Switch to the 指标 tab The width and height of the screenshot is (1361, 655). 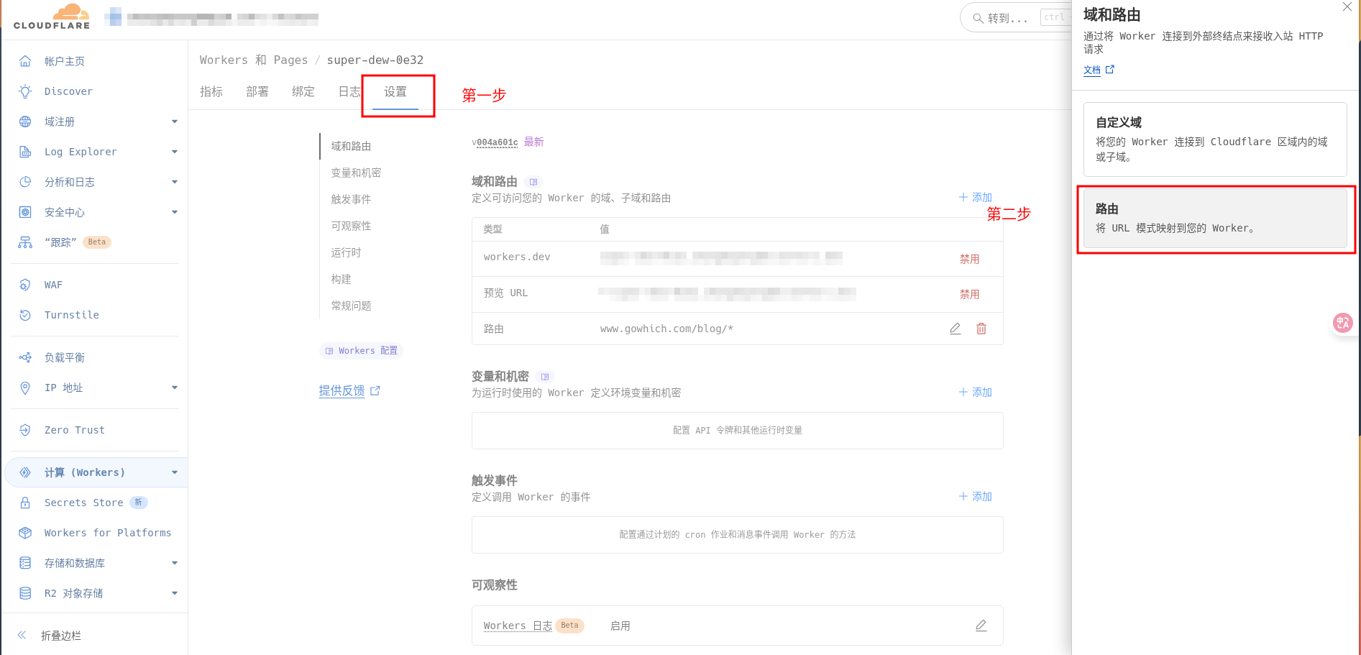pos(211,91)
